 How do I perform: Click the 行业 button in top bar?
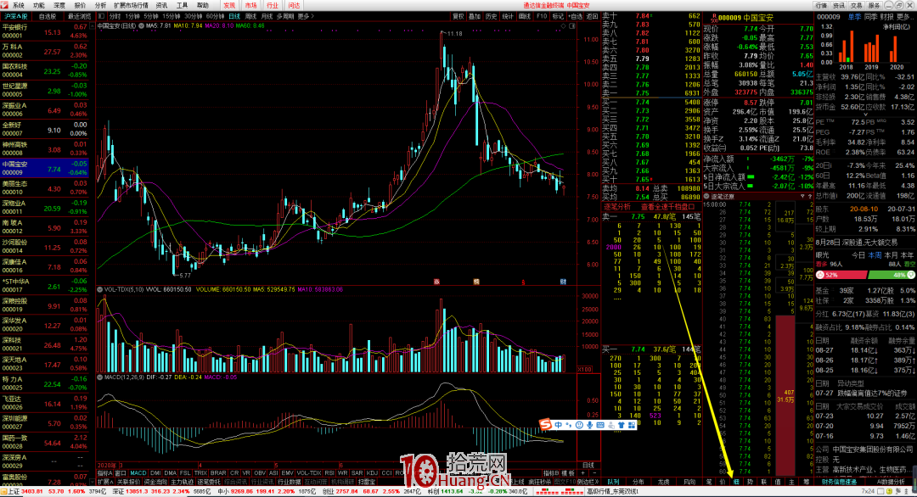point(273,5)
